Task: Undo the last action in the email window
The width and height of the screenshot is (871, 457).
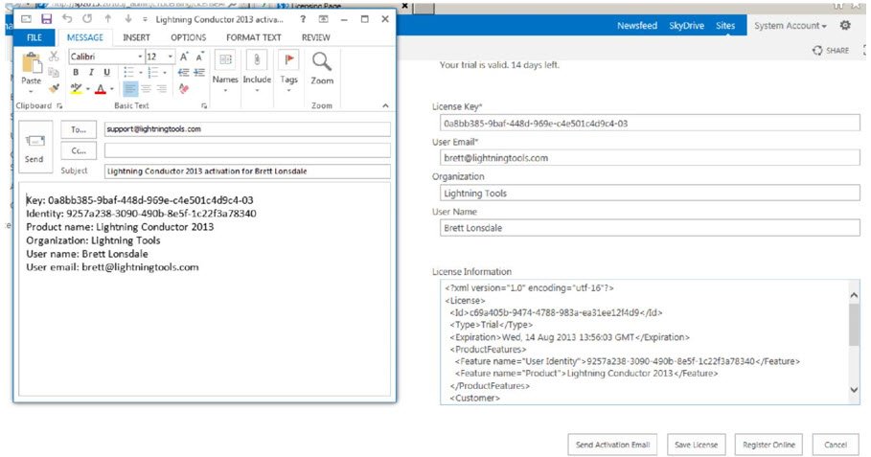Action: (67, 19)
